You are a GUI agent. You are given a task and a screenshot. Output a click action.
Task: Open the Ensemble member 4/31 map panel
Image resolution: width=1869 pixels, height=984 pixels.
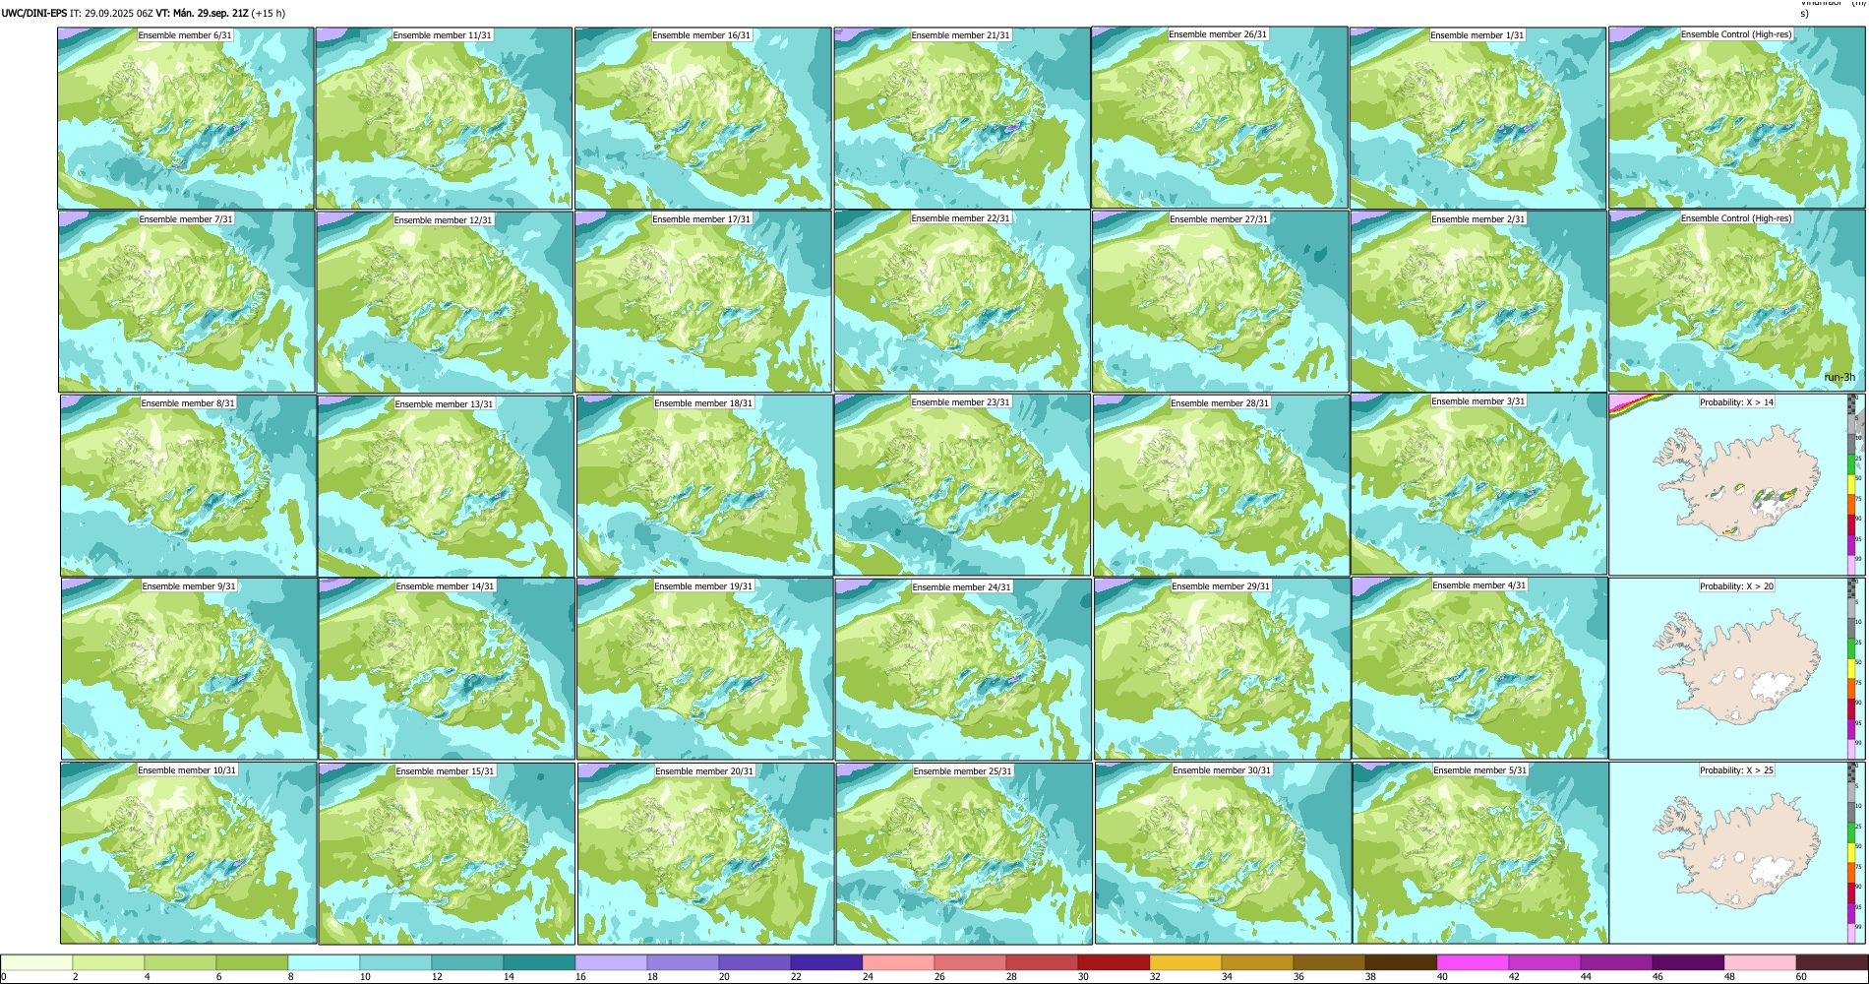click(1479, 669)
